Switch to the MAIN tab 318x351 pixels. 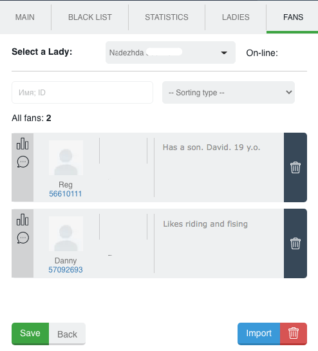pyautogui.click(x=25, y=17)
